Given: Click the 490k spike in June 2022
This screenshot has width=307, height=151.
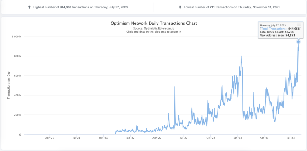Looking at the screenshot, I should (x=175, y=87).
